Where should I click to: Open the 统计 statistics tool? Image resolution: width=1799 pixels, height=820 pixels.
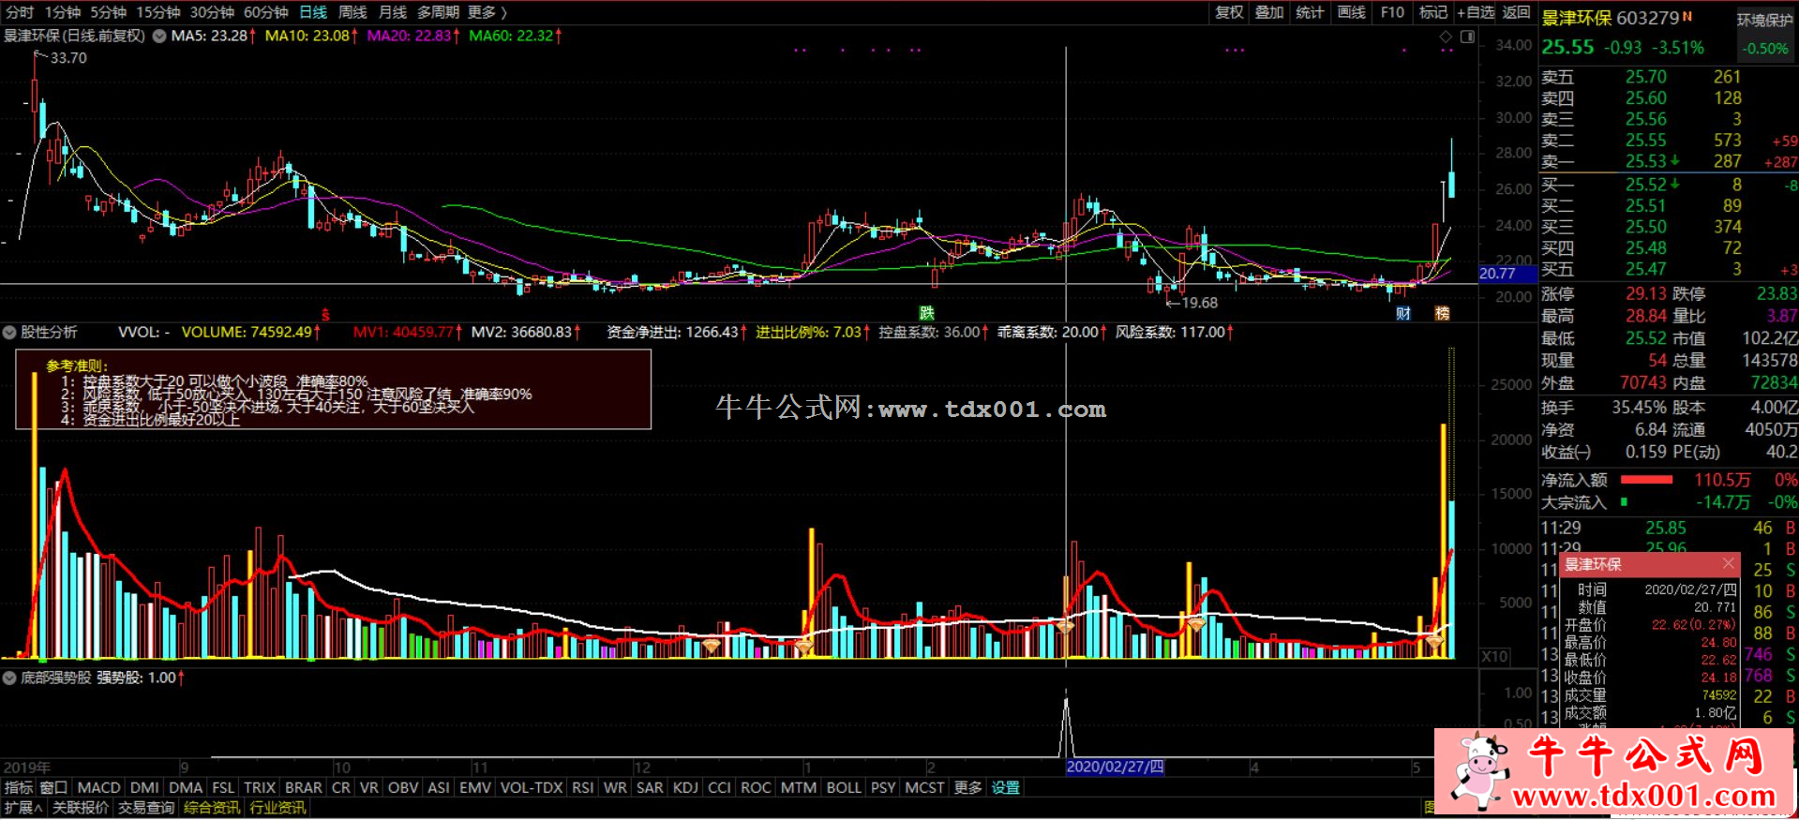point(1310,12)
